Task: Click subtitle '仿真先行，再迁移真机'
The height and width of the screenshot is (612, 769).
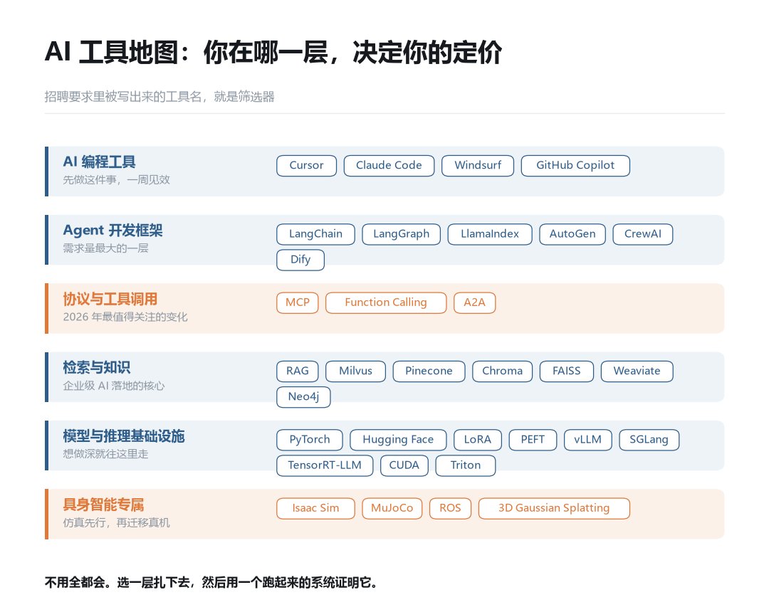Action: click(116, 523)
